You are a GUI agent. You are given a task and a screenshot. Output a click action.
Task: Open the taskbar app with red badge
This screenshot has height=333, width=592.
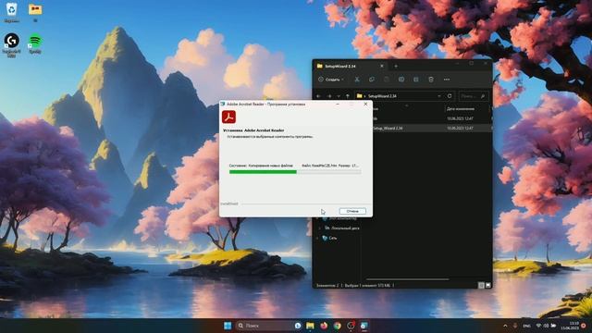tap(351, 326)
